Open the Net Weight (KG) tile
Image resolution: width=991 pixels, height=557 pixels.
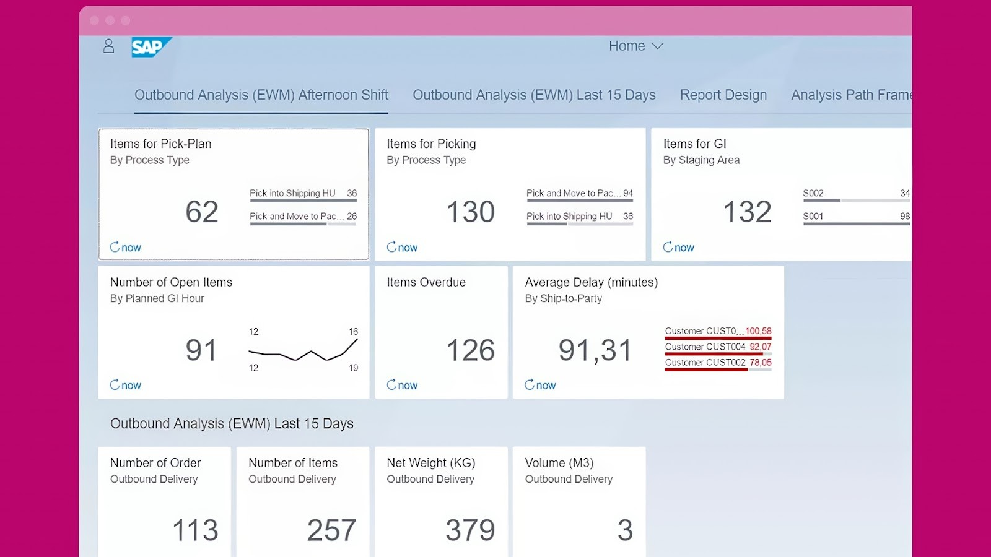pos(440,501)
